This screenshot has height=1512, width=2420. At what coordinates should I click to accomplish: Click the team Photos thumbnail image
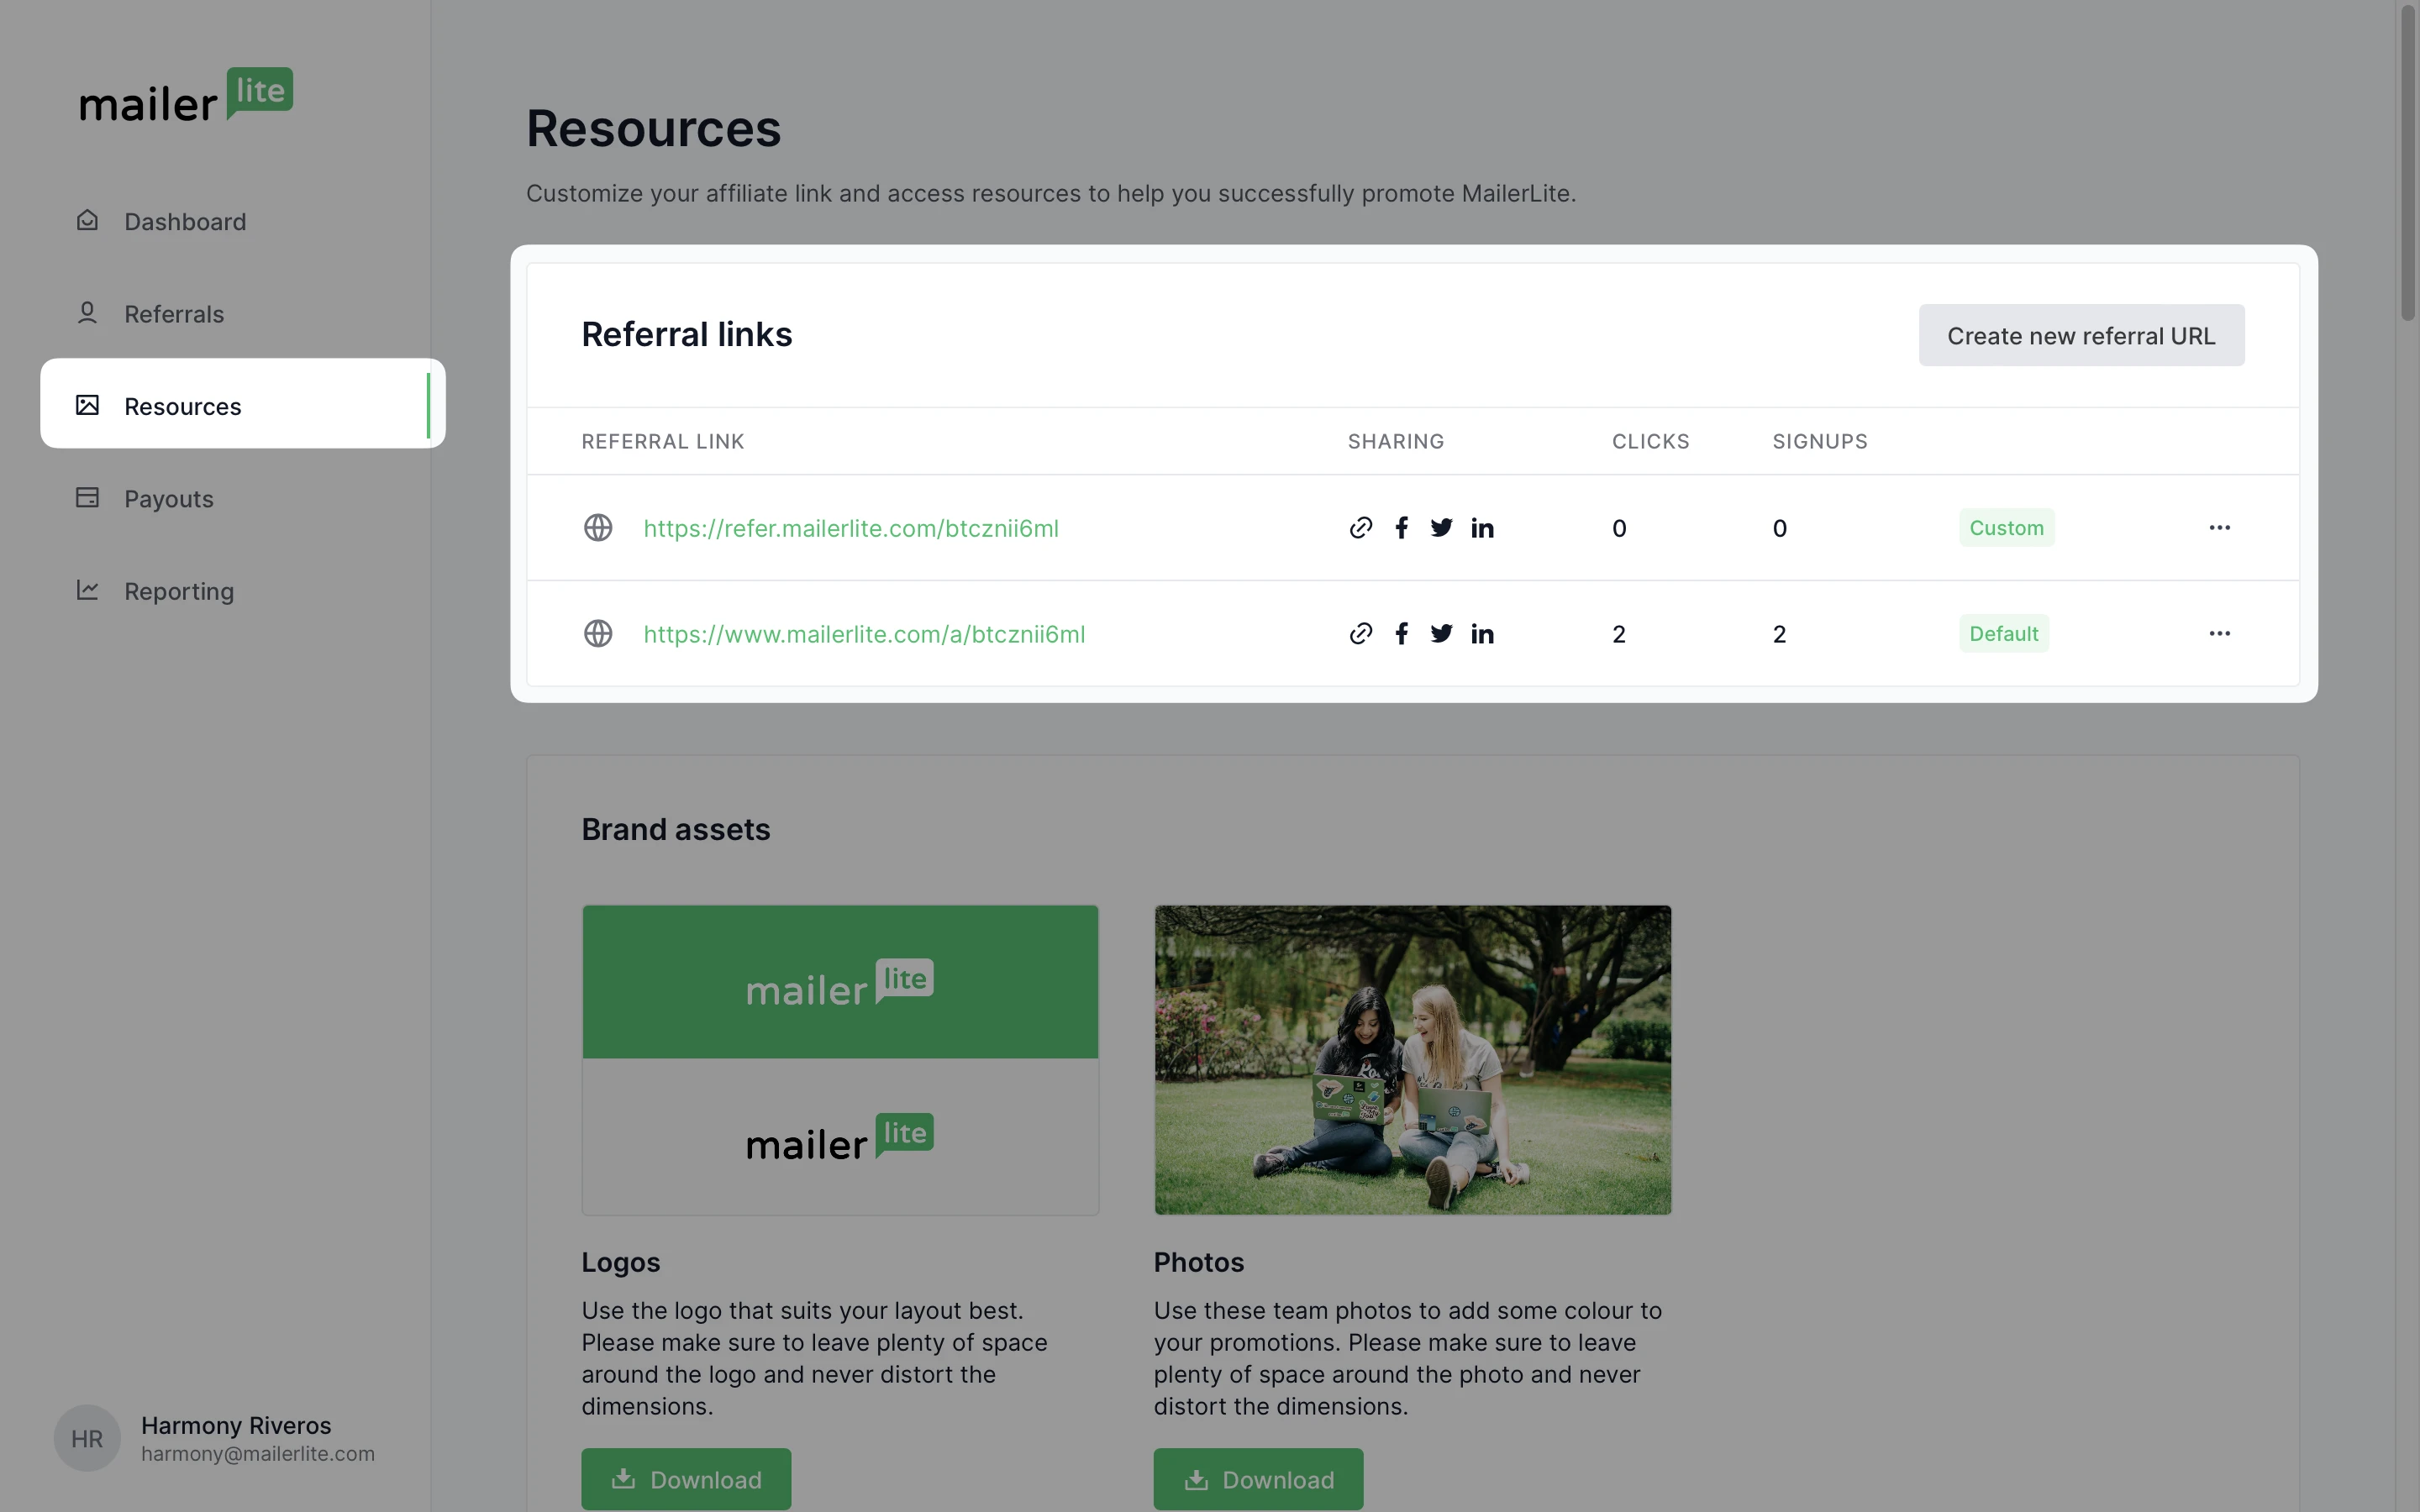click(1412, 1060)
